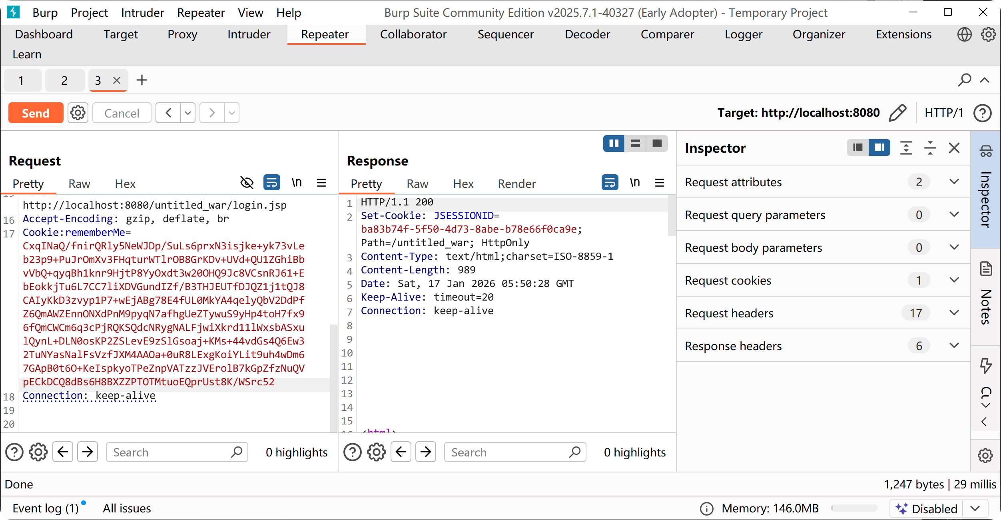Open send options gear next to Send
The height and width of the screenshot is (520, 1001).
tap(78, 113)
